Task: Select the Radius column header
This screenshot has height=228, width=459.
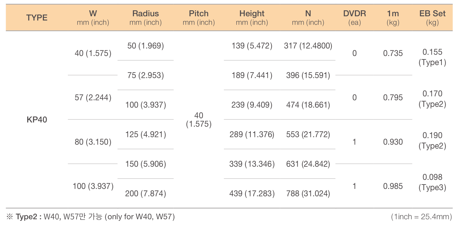Action: click(145, 18)
